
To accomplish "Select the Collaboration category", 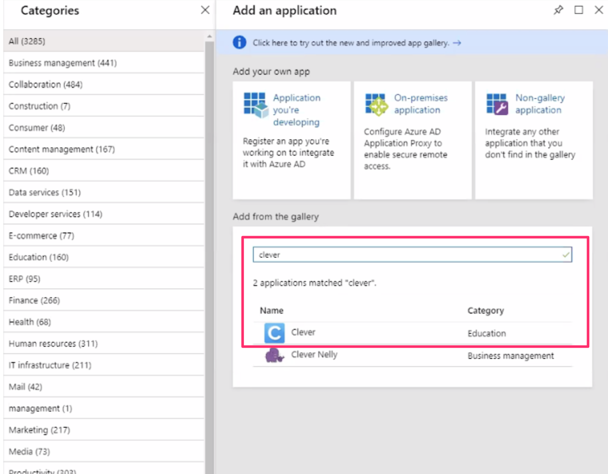I will [45, 84].
